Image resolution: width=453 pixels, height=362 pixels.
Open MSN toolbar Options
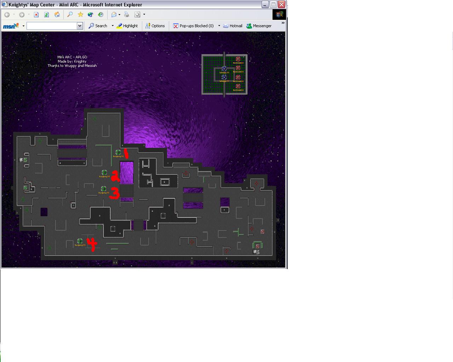point(155,26)
